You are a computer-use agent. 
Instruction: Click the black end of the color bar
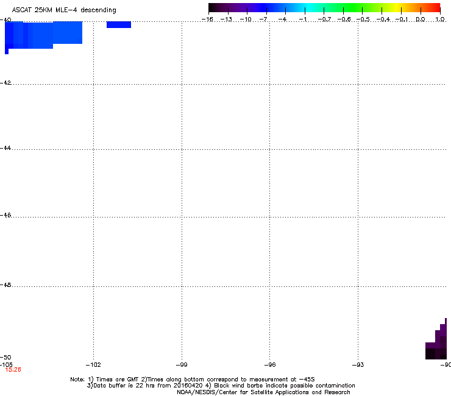coord(213,8)
